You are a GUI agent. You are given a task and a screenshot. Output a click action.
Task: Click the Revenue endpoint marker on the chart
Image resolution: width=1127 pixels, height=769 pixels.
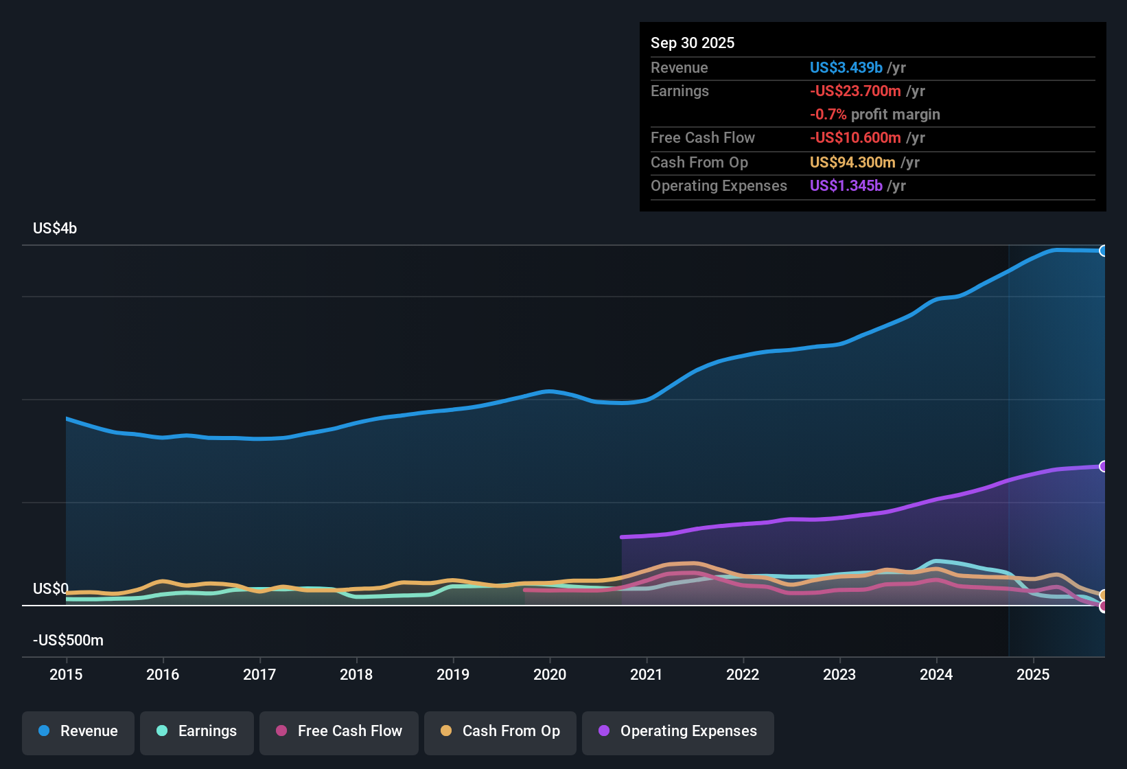1104,251
